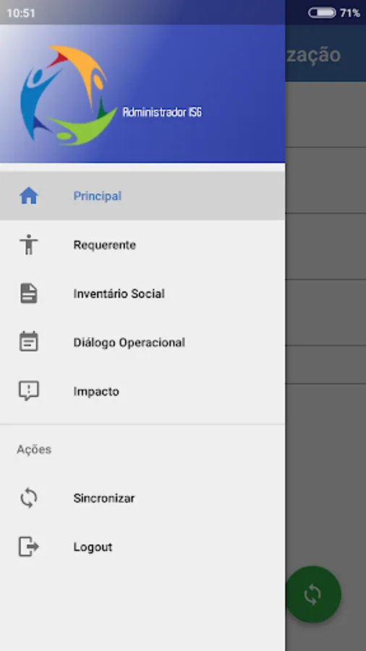Click the document icon for Inventário Social
Viewport: 366px width, 651px height.
tap(29, 293)
